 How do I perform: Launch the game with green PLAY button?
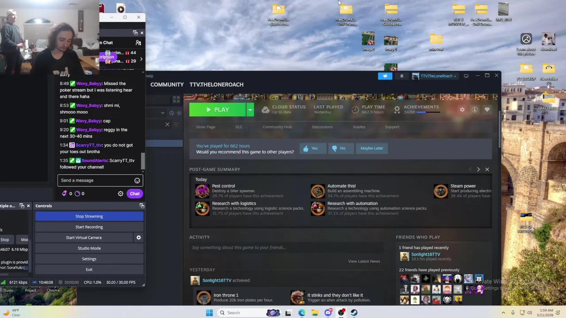click(x=218, y=110)
